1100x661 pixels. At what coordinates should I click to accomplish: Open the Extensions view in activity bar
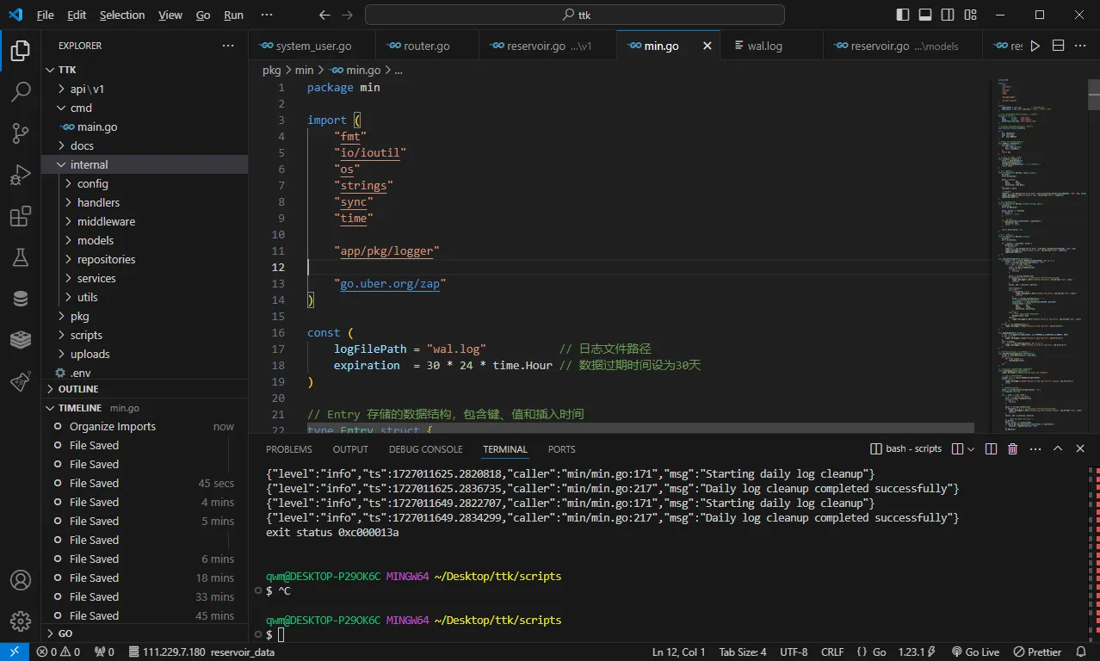pos(20,216)
